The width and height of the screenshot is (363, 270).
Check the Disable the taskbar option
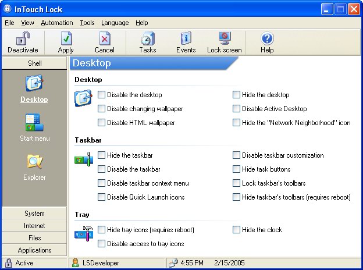(x=101, y=169)
